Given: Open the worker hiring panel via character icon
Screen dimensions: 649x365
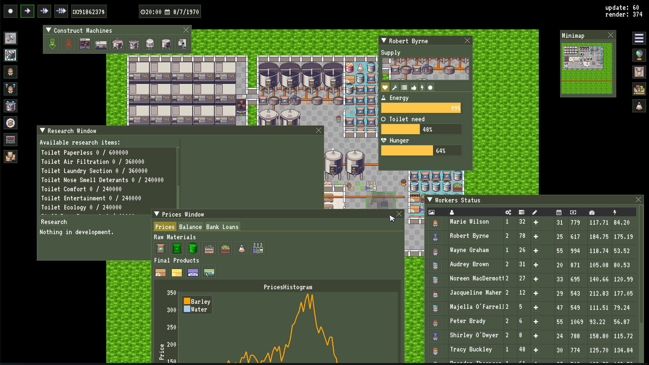Looking at the screenshot, I should 10,72.
